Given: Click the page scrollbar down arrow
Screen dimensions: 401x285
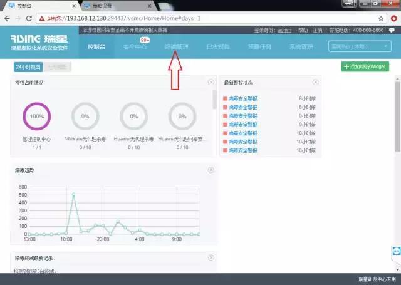Looking at the screenshot, I should [x=398, y=270].
